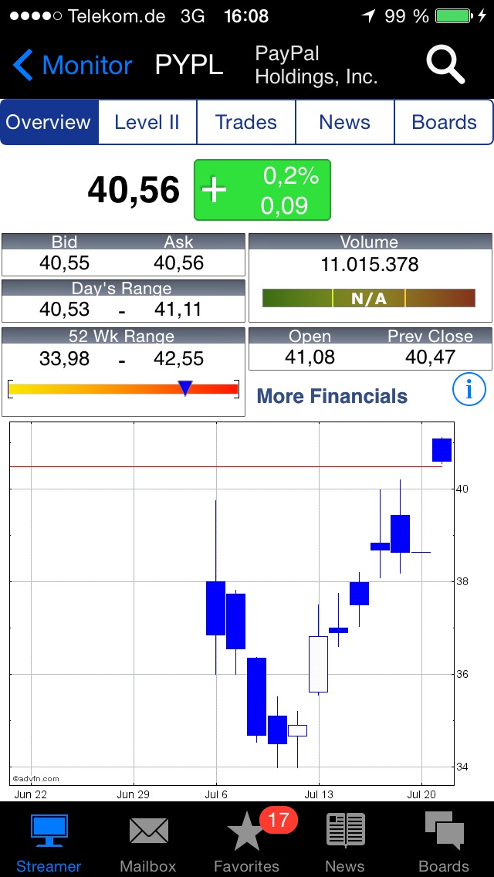Open the info icon beside More Financials

tap(469, 389)
